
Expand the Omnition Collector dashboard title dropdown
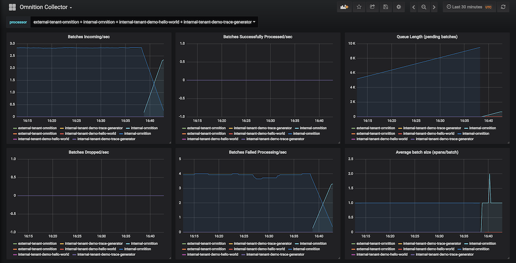(x=46, y=7)
